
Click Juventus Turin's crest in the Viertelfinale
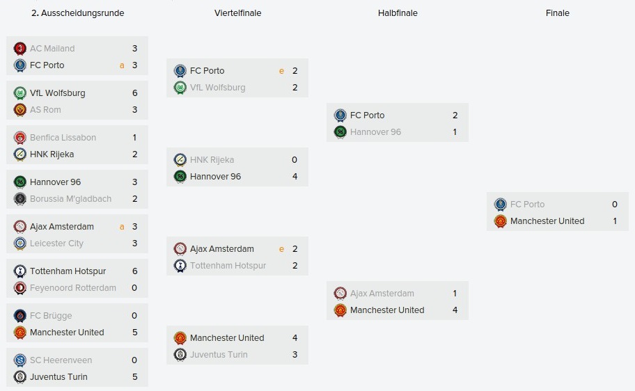click(180, 355)
